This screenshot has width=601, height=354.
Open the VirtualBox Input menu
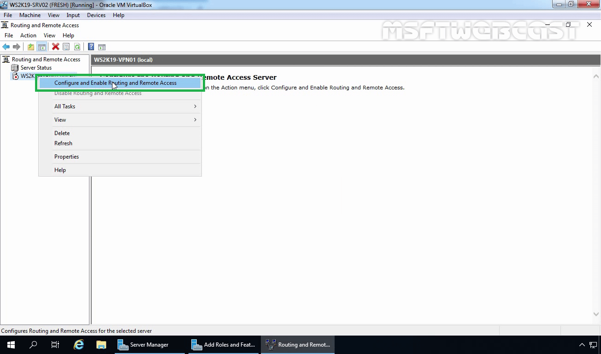[73, 15]
